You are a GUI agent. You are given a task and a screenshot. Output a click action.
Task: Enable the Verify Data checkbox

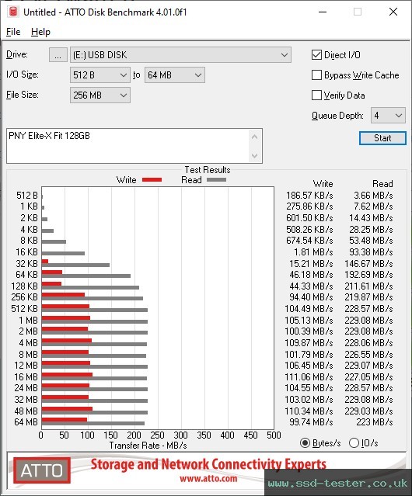[x=316, y=95]
